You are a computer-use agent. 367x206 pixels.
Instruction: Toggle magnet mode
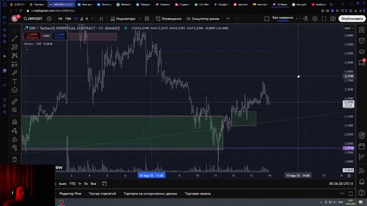coord(14,122)
